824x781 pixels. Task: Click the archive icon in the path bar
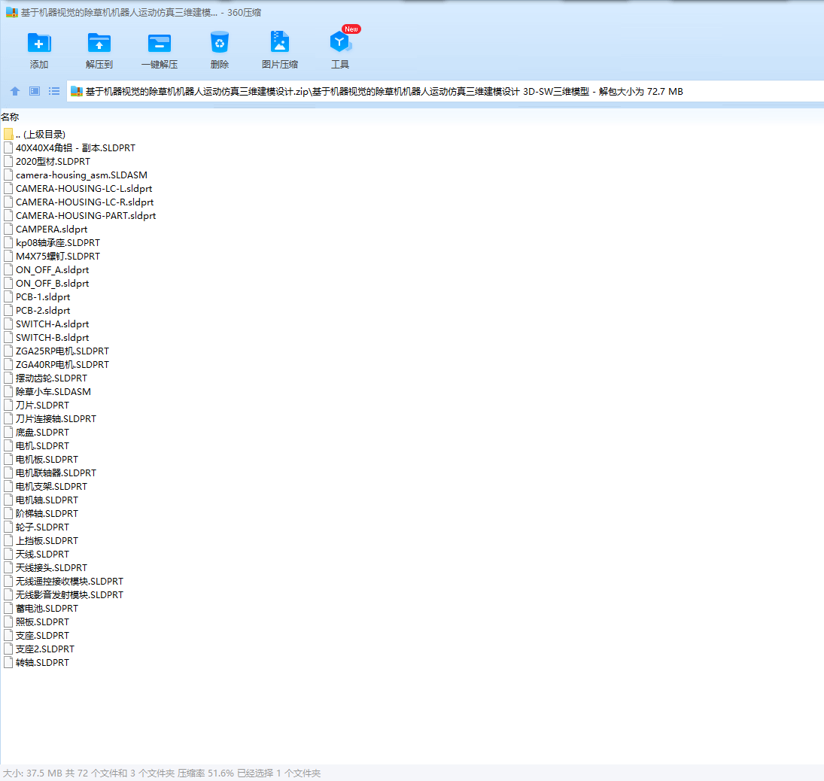pyautogui.click(x=77, y=92)
